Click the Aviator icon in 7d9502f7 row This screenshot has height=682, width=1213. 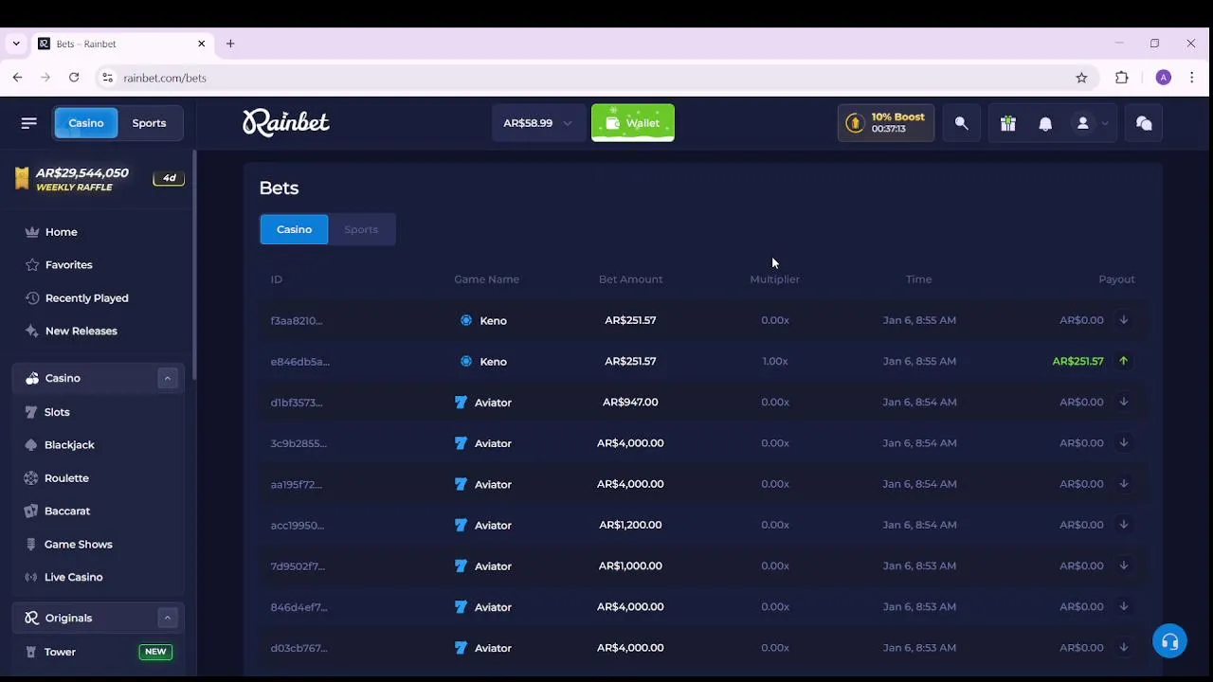[461, 566]
